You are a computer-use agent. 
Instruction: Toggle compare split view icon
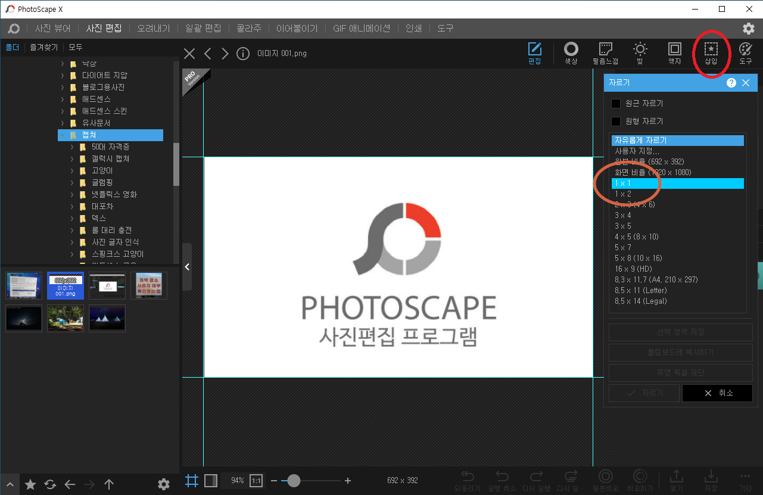(x=211, y=481)
